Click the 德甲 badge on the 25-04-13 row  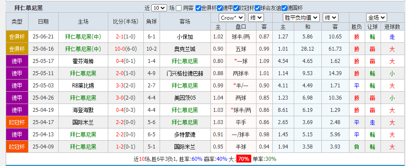(x=17, y=135)
